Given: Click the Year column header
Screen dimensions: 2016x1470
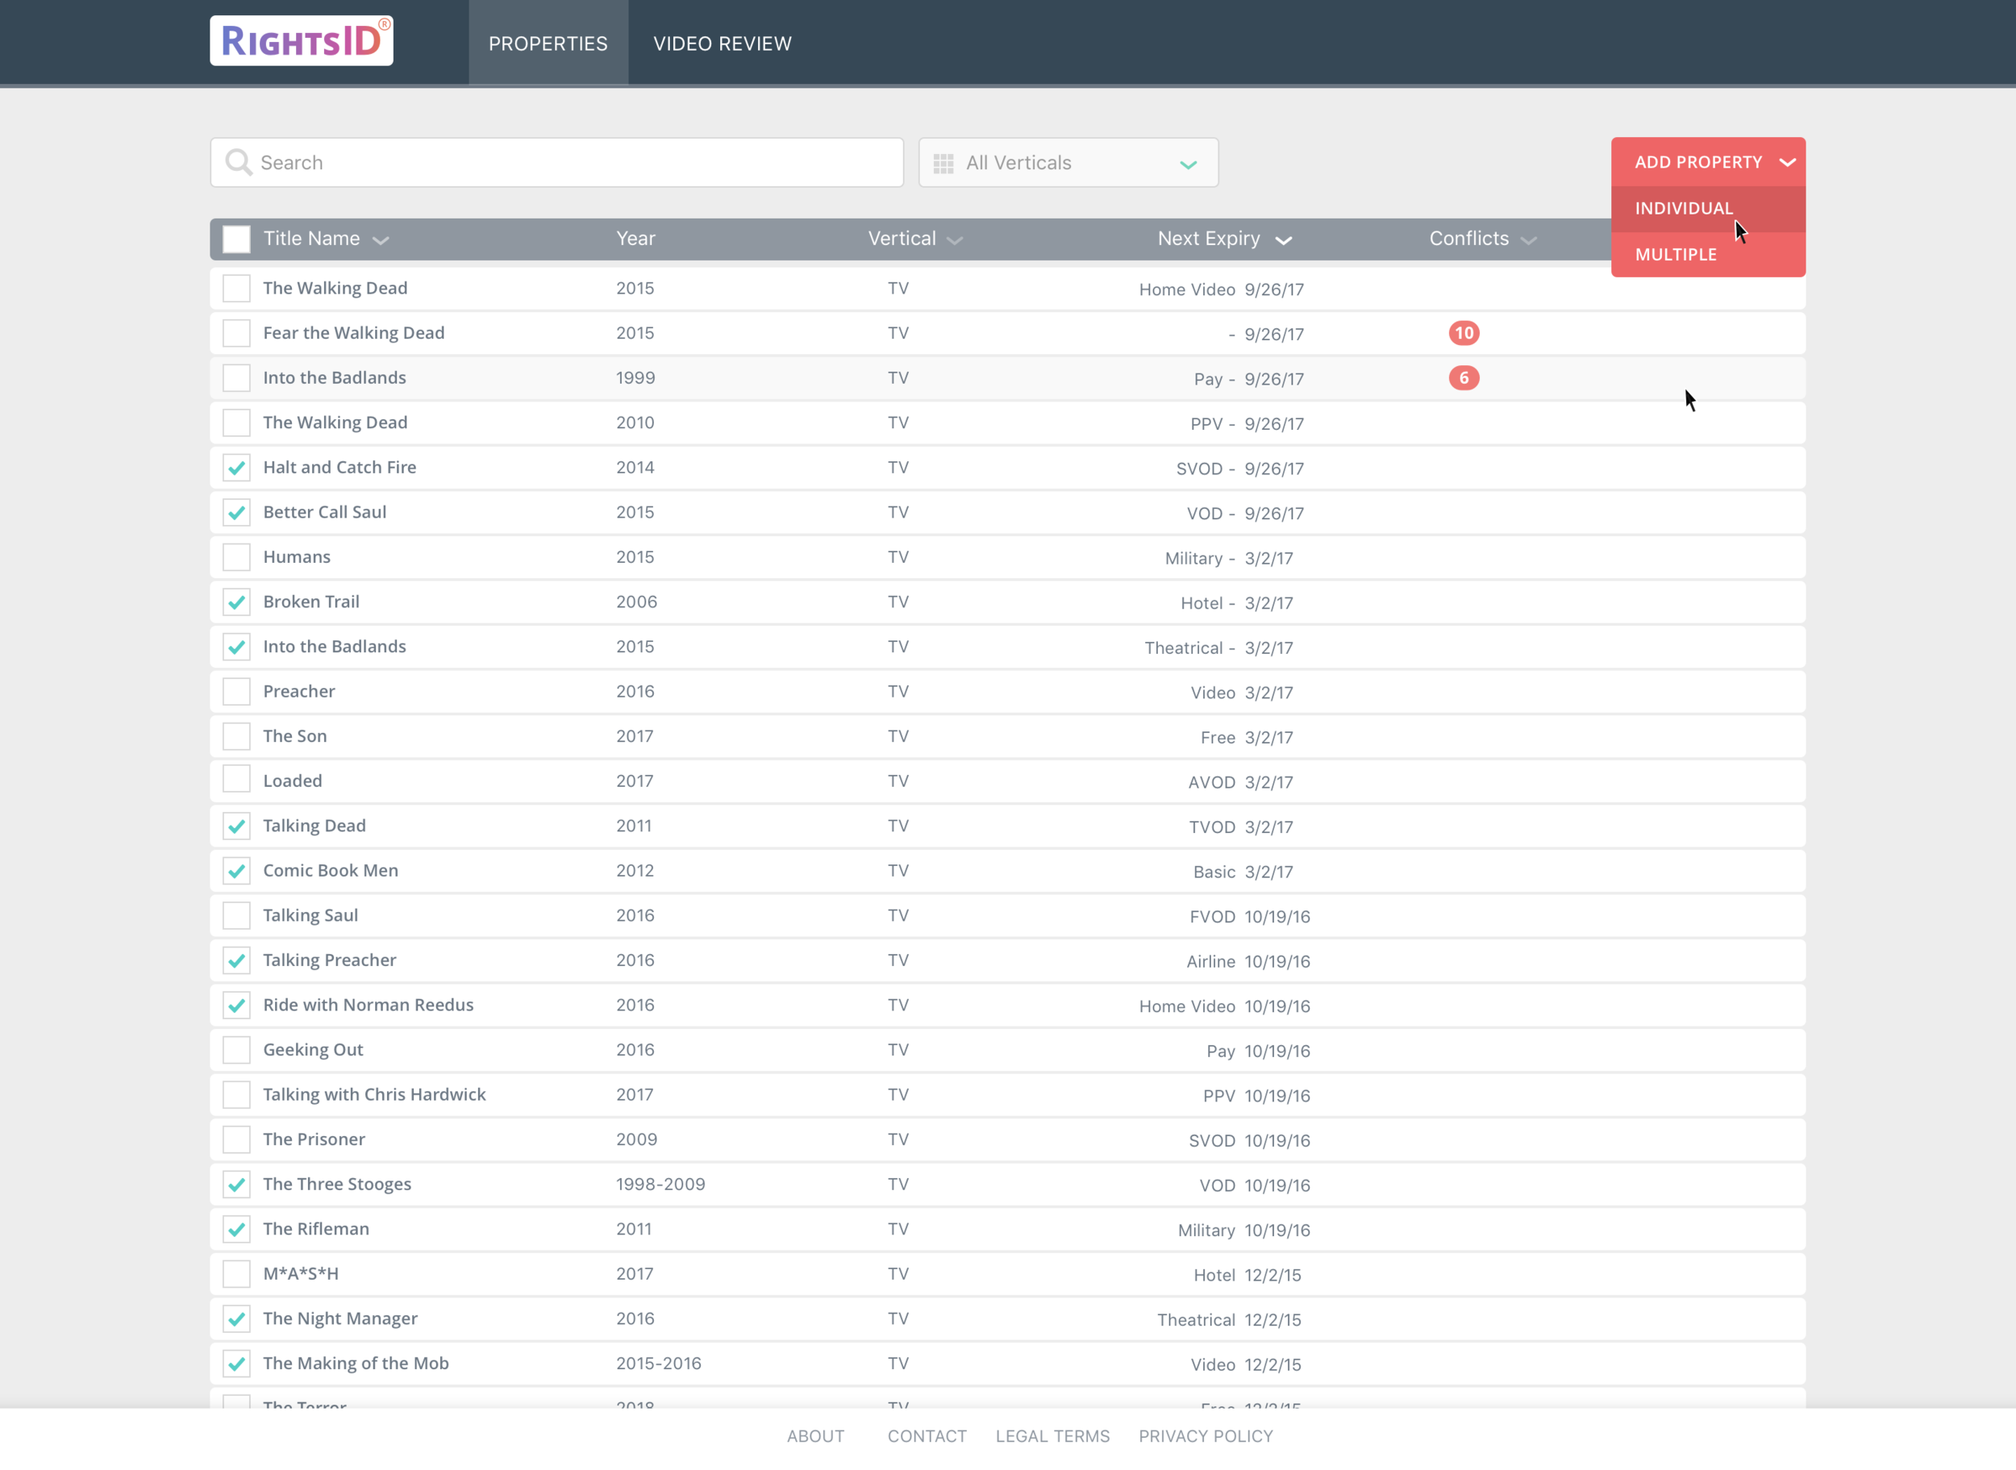Looking at the screenshot, I should click(635, 239).
